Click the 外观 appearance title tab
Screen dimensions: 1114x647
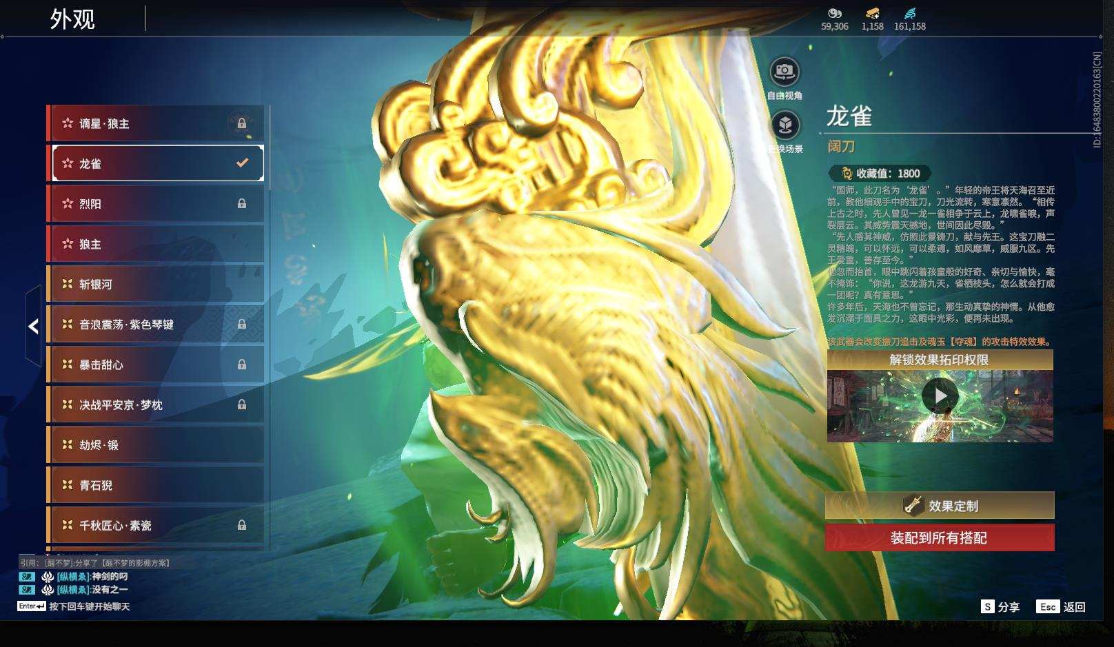tap(72, 19)
